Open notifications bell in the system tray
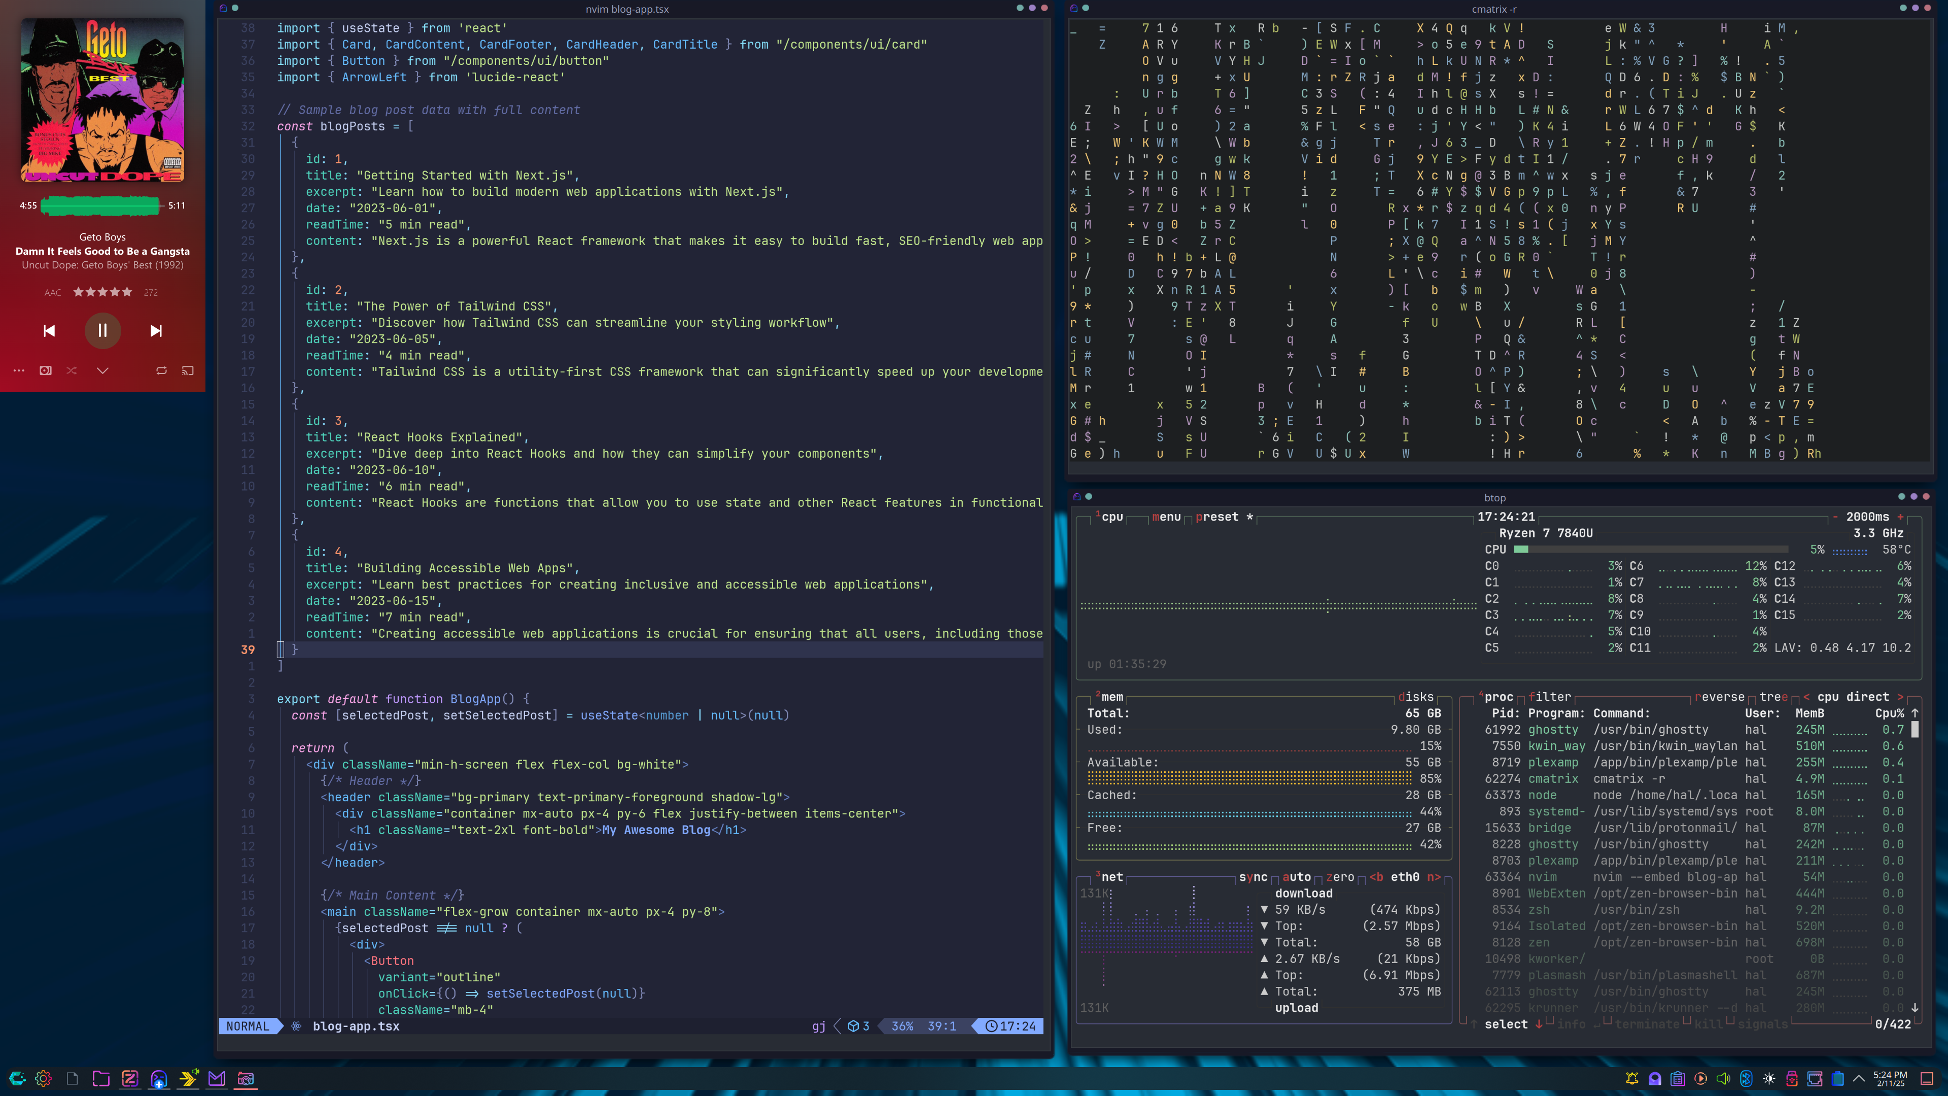 coord(1632,1079)
